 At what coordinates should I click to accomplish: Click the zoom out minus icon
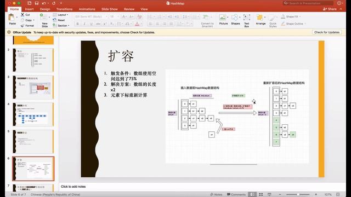(280, 195)
